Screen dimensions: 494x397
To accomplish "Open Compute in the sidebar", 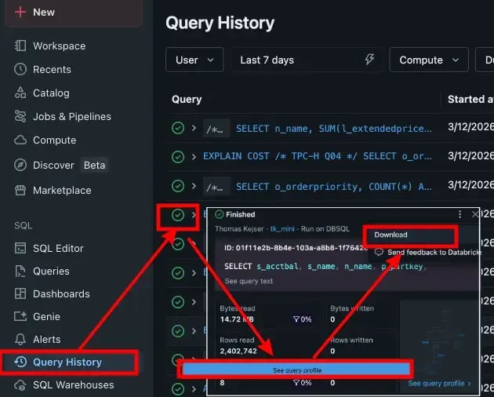I will 55,140.
